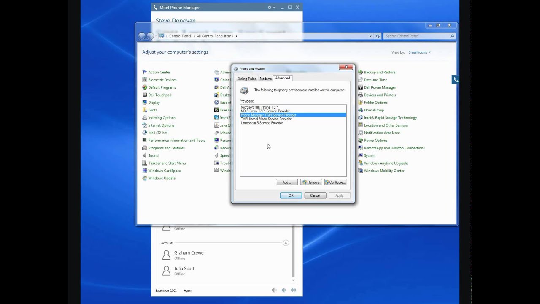Viewport: 540px width, 304px height.
Task: Open Display settings item
Action: [154, 103]
